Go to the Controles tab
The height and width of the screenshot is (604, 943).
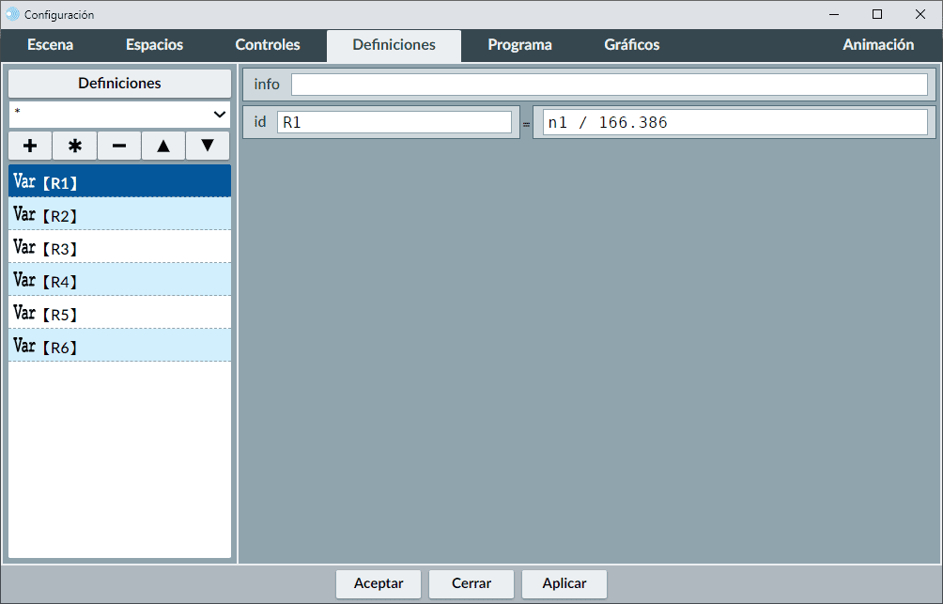coord(268,45)
